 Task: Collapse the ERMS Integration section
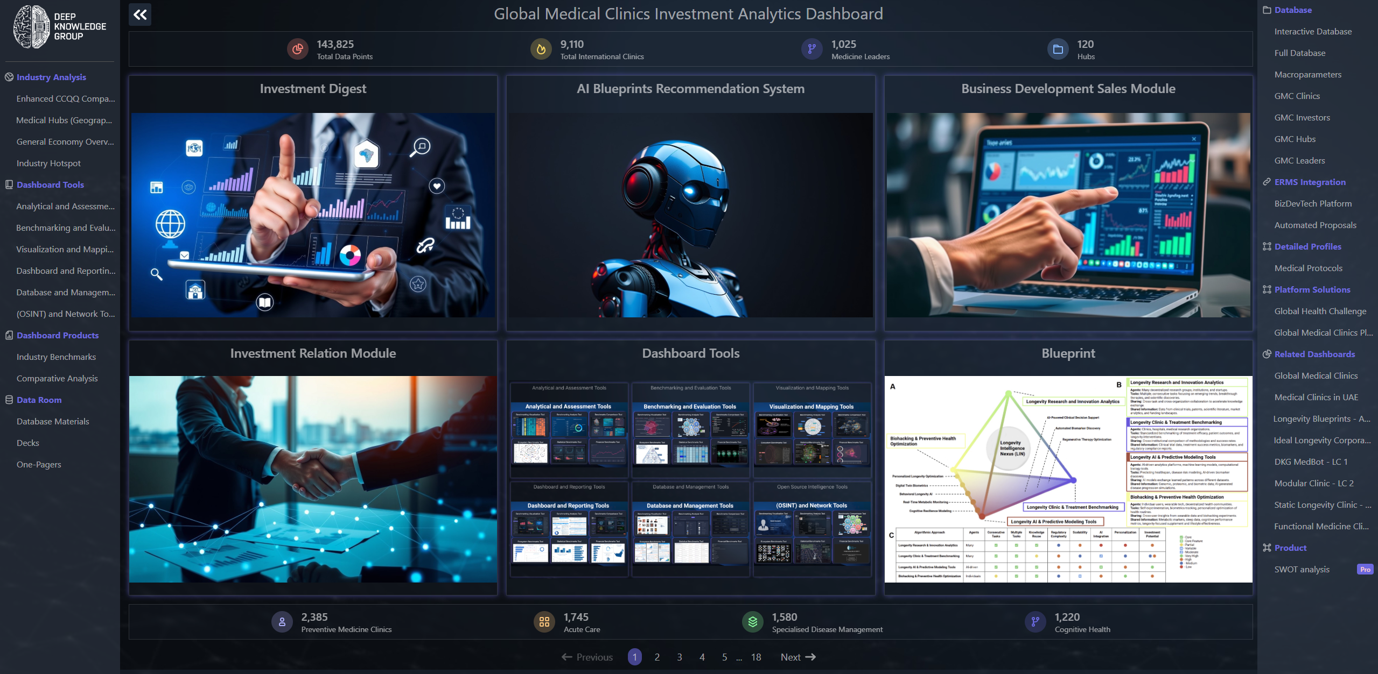pos(1310,182)
